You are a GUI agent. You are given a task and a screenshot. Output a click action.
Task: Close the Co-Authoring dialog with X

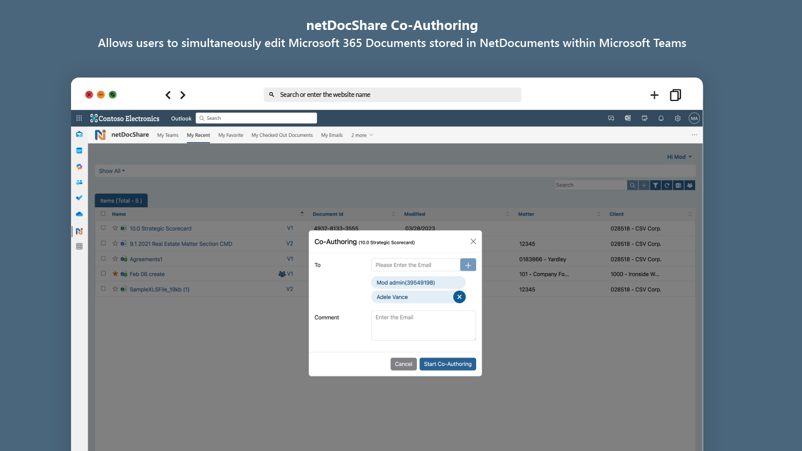473,241
